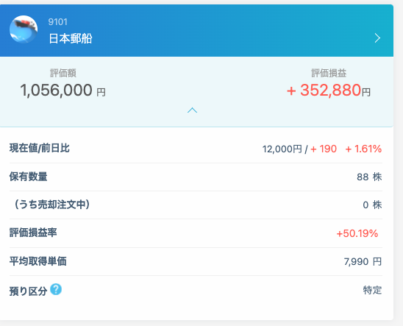403x326 pixels.
Task: Click the help icon beside 預り区分
Action: [56, 289]
